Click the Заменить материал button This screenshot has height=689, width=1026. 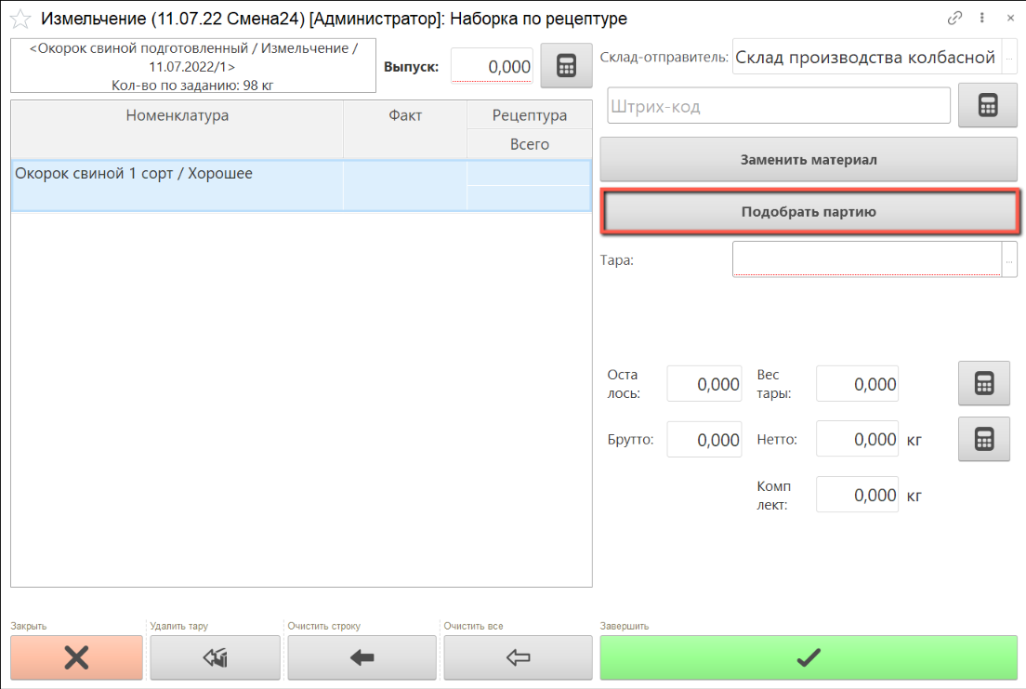tap(809, 159)
